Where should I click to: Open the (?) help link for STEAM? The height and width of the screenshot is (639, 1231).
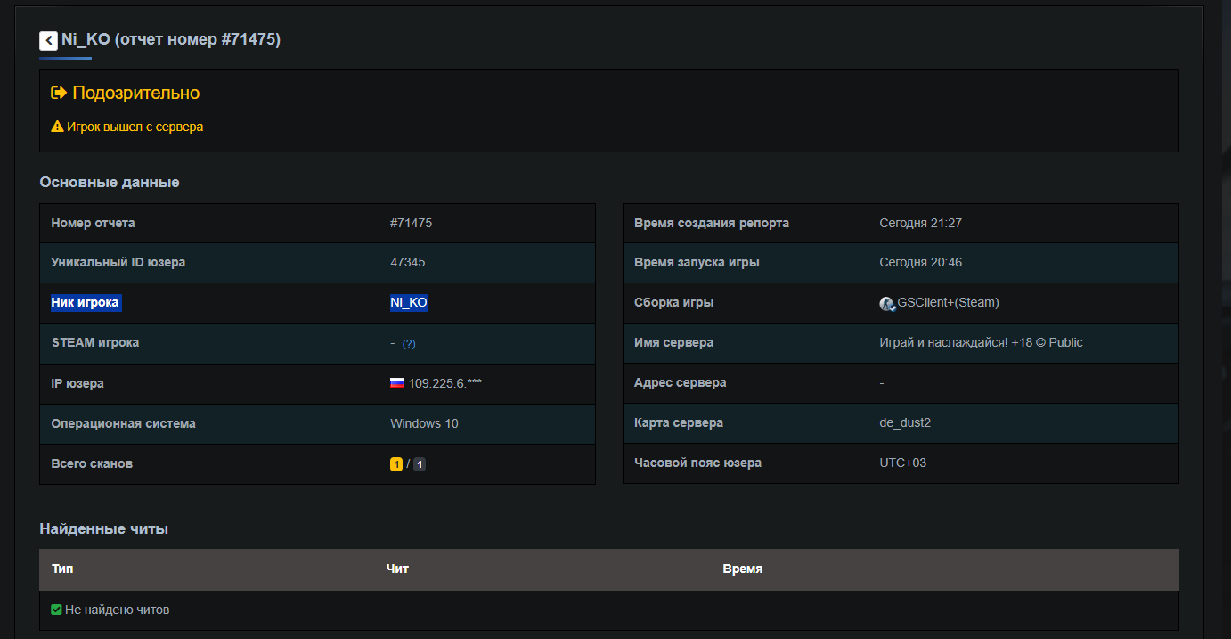coord(409,343)
